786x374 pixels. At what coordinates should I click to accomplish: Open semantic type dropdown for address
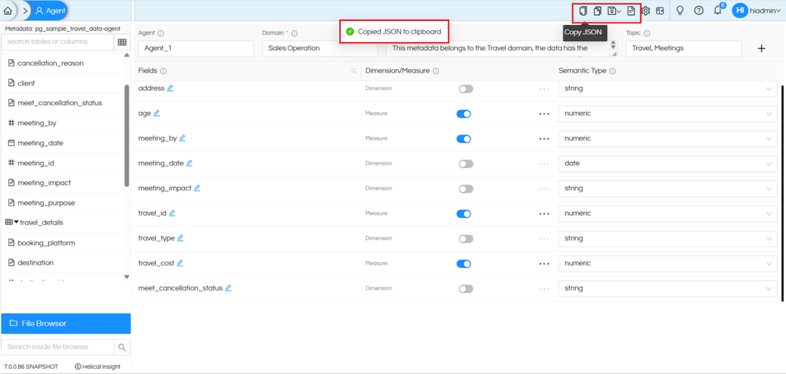click(667, 89)
